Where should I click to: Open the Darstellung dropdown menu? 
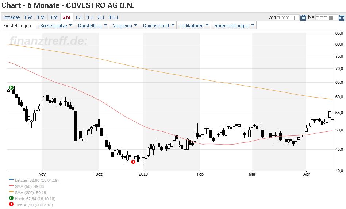coord(92,25)
